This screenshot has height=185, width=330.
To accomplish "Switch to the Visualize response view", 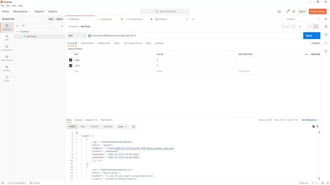I will pos(108,127).
